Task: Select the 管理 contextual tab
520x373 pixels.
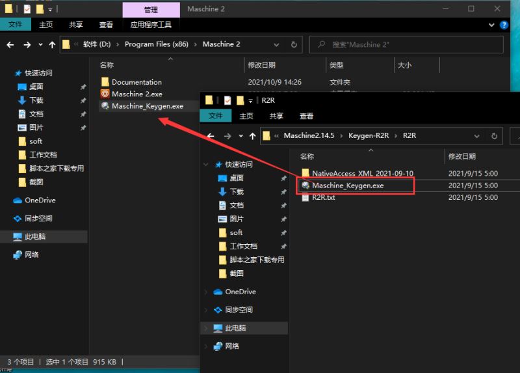Action: point(151,10)
